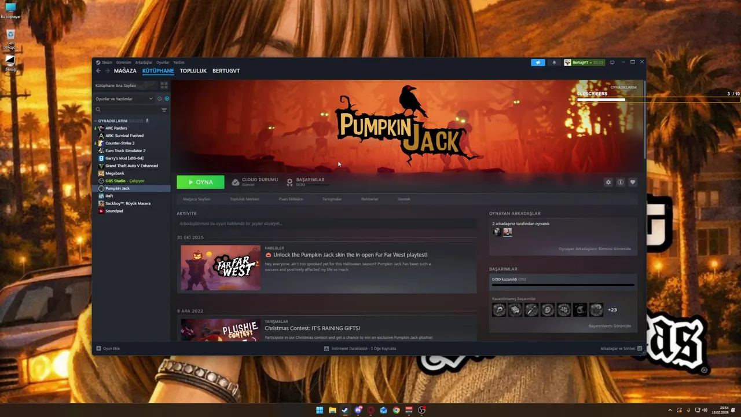Collapse the OYNADIKLARIM collection
Viewport: 741px width, 417px height.
coord(96,121)
